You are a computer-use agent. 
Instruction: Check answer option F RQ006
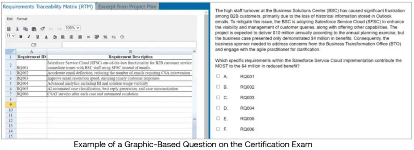click(218, 129)
